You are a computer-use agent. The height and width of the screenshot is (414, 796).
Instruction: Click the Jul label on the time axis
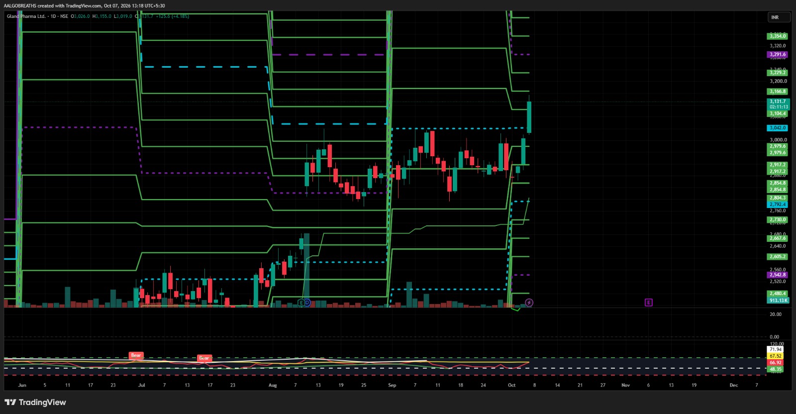point(142,385)
